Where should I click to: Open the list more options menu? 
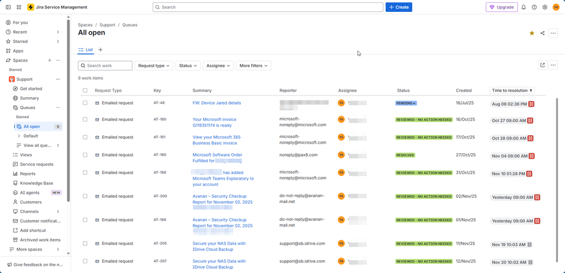point(553,65)
